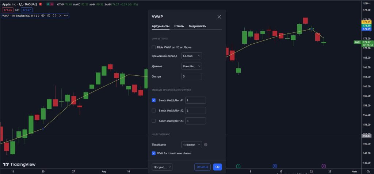Uncheck Wait for timeframe closes
The width and height of the screenshot is (374, 174).
coord(154,153)
